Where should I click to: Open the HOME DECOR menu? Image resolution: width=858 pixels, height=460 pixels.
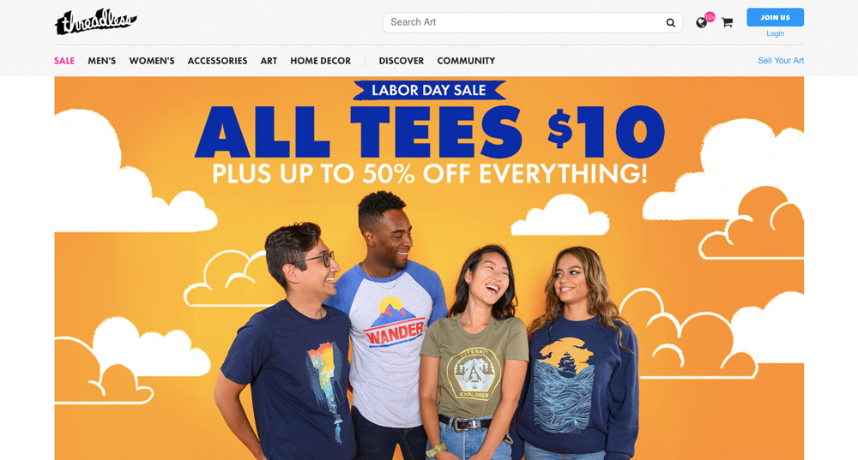click(320, 61)
